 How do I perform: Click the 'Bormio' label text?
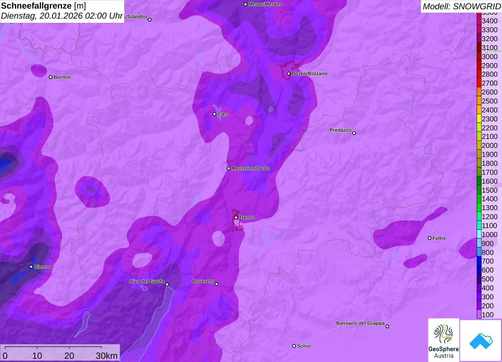pos(62,77)
